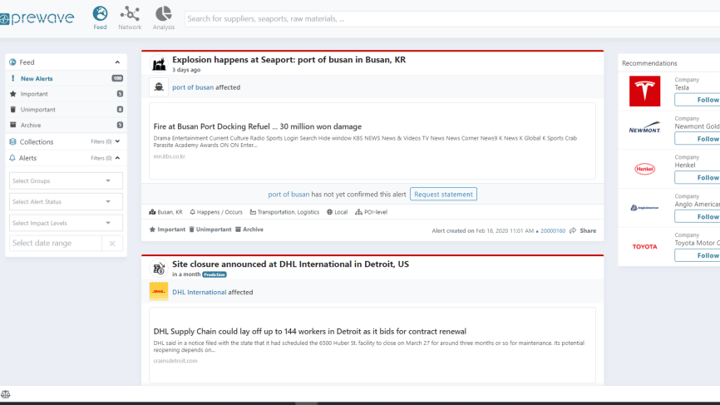Mark Busan alert as Important
Viewport: 720px width, 405px height.
click(167, 230)
